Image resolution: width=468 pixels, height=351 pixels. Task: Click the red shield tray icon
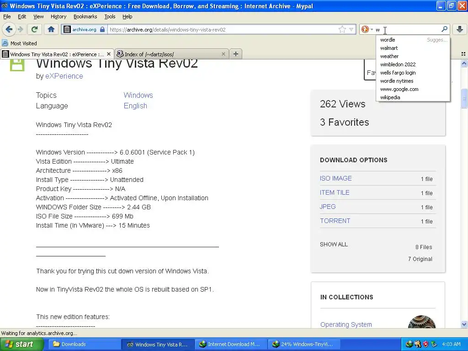click(425, 344)
